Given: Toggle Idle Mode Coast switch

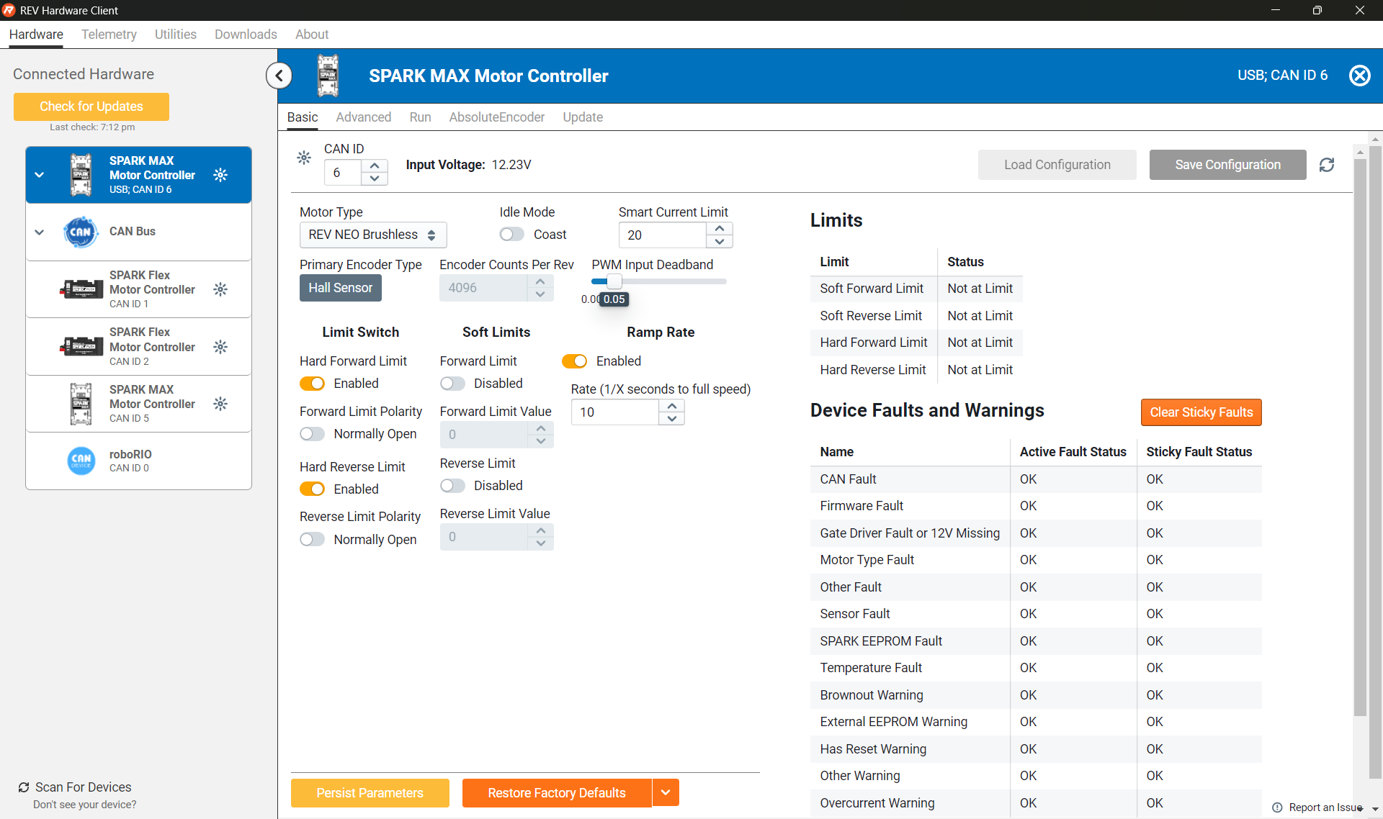Looking at the screenshot, I should pyautogui.click(x=512, y=235).
